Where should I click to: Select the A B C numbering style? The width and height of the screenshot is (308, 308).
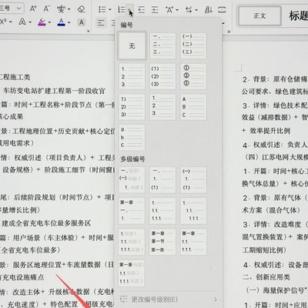click(193, 107)
